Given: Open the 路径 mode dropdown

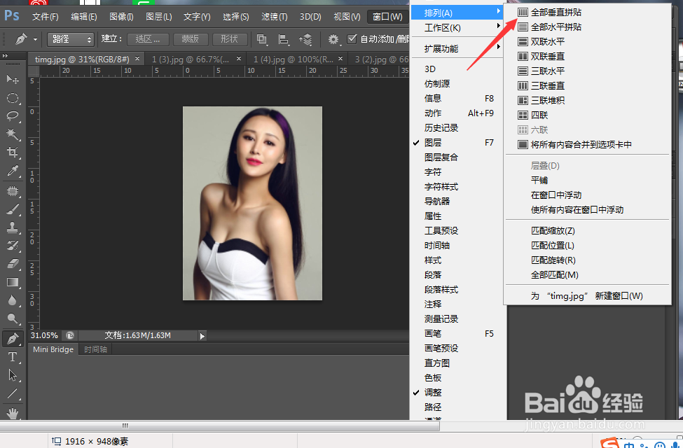Looking at the screenshot, I should 70,40.
